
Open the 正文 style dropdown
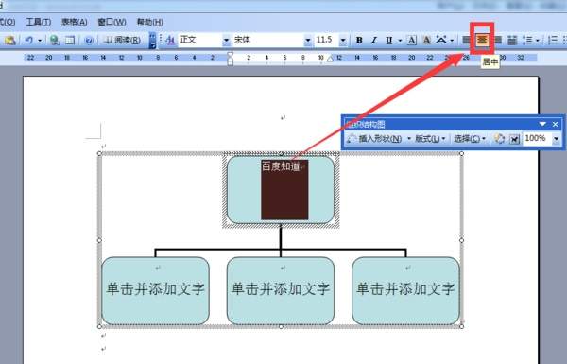226,40
